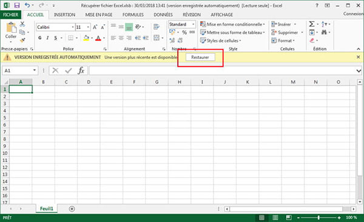364x222 pixels.
Task: Decrease the cell indent
Action: (x=138, y=38)
